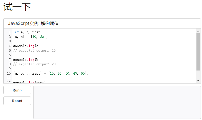
Task: Click the '...rest' destructuring code line
Action: click(51, 74)
